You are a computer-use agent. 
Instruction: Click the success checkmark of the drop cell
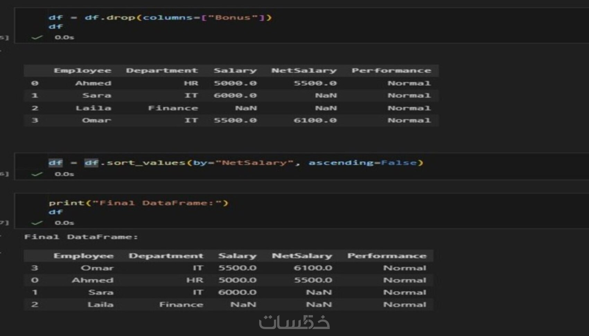point(37,37)
